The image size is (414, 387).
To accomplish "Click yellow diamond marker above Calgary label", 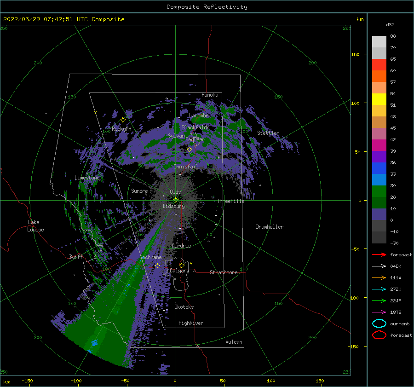I will (x=182, y=265).
